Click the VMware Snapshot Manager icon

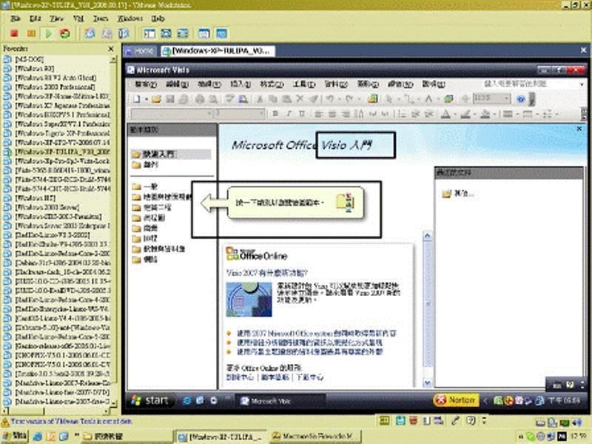(124, 33)
